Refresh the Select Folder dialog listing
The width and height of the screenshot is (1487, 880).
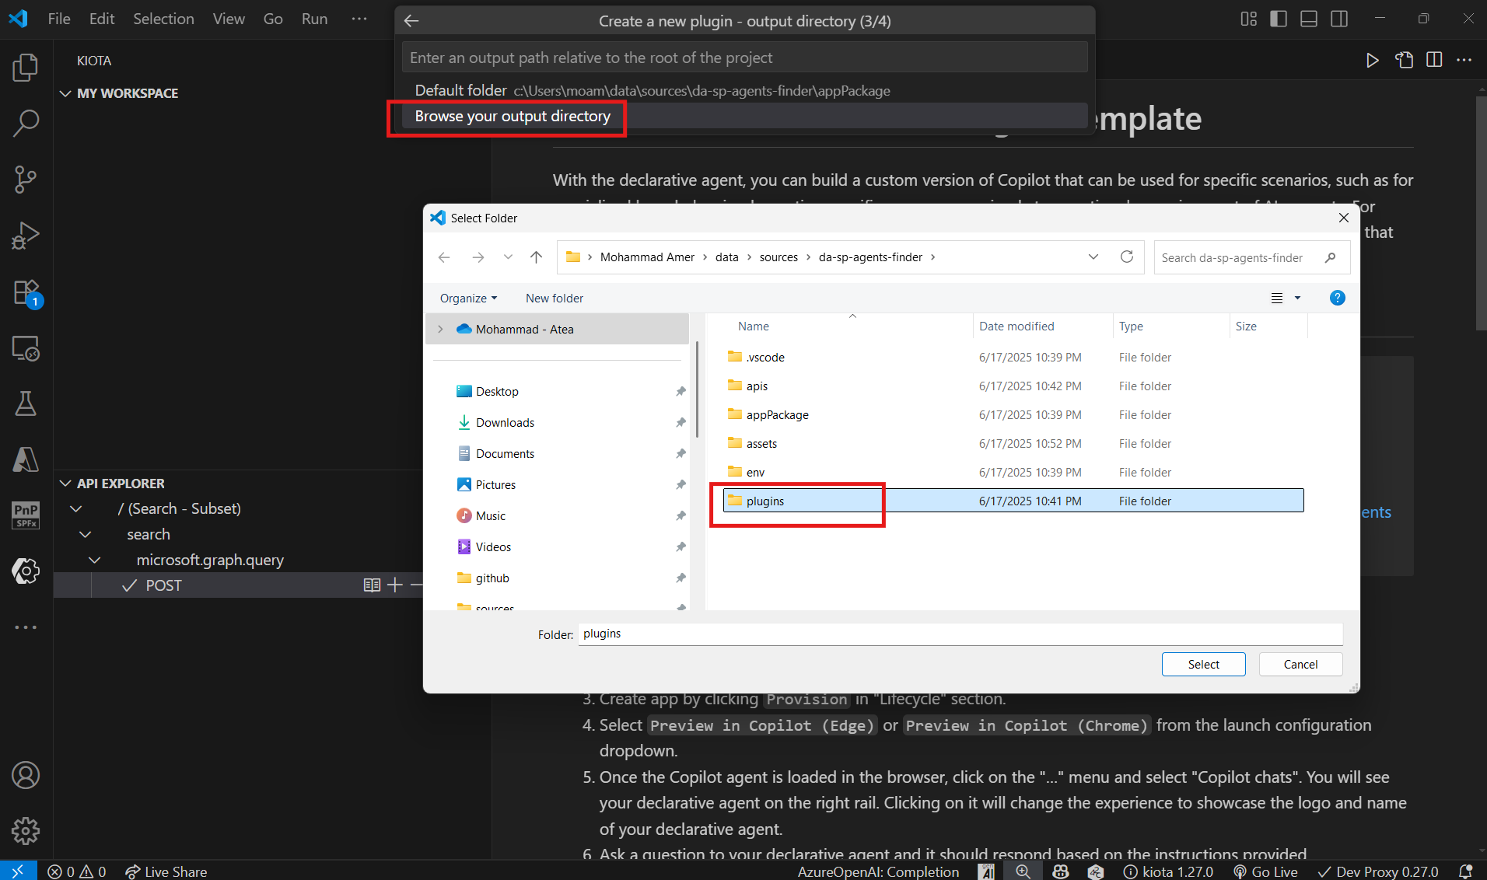click(1127, 257)
